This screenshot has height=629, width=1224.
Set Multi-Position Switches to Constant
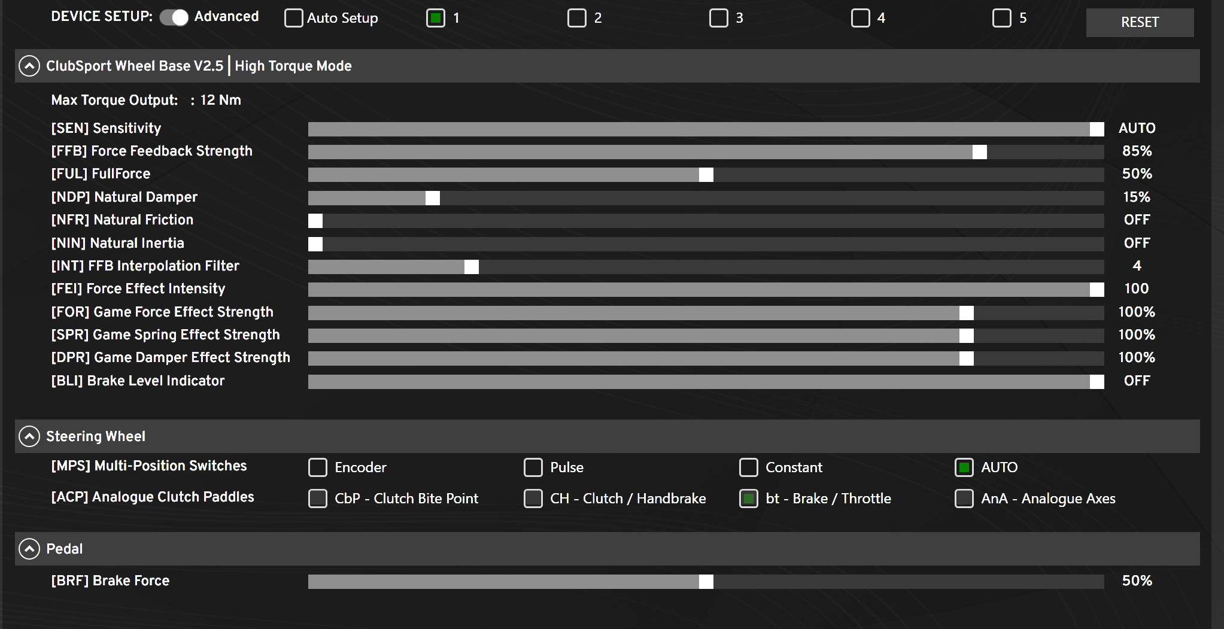(749, 467)
